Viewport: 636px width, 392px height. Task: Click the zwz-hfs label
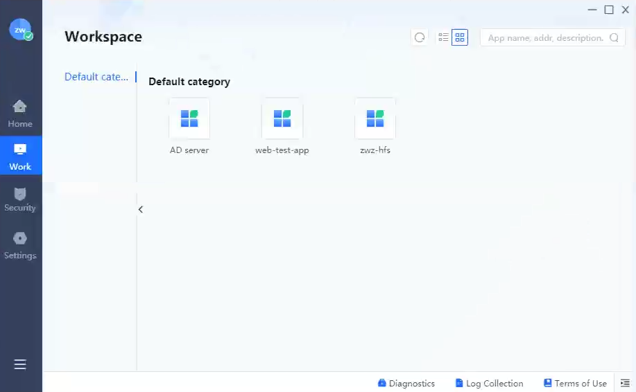[375, 150]
